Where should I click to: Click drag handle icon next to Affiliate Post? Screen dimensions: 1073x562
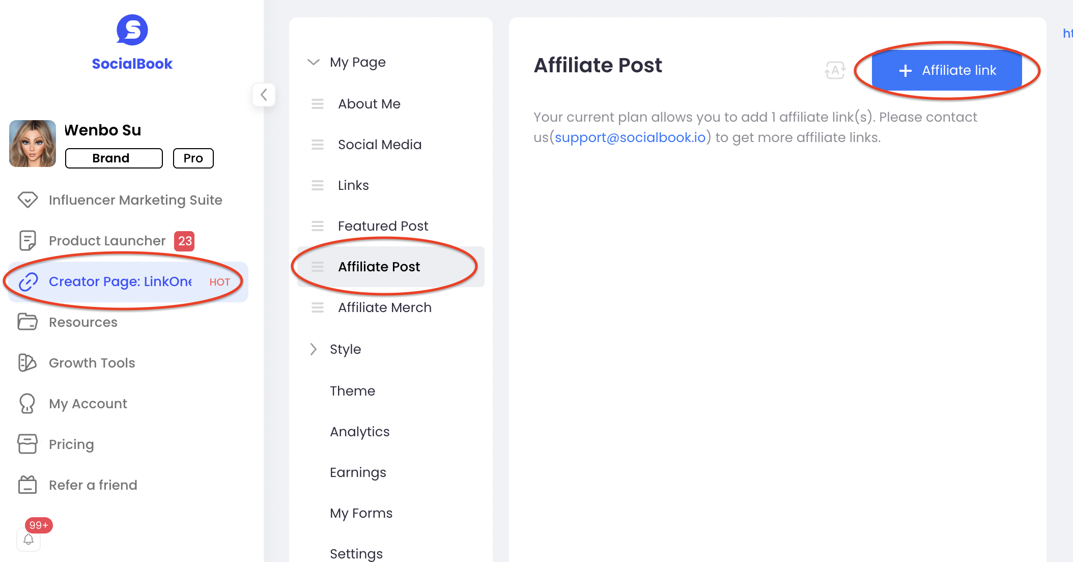tap(318, 267)
